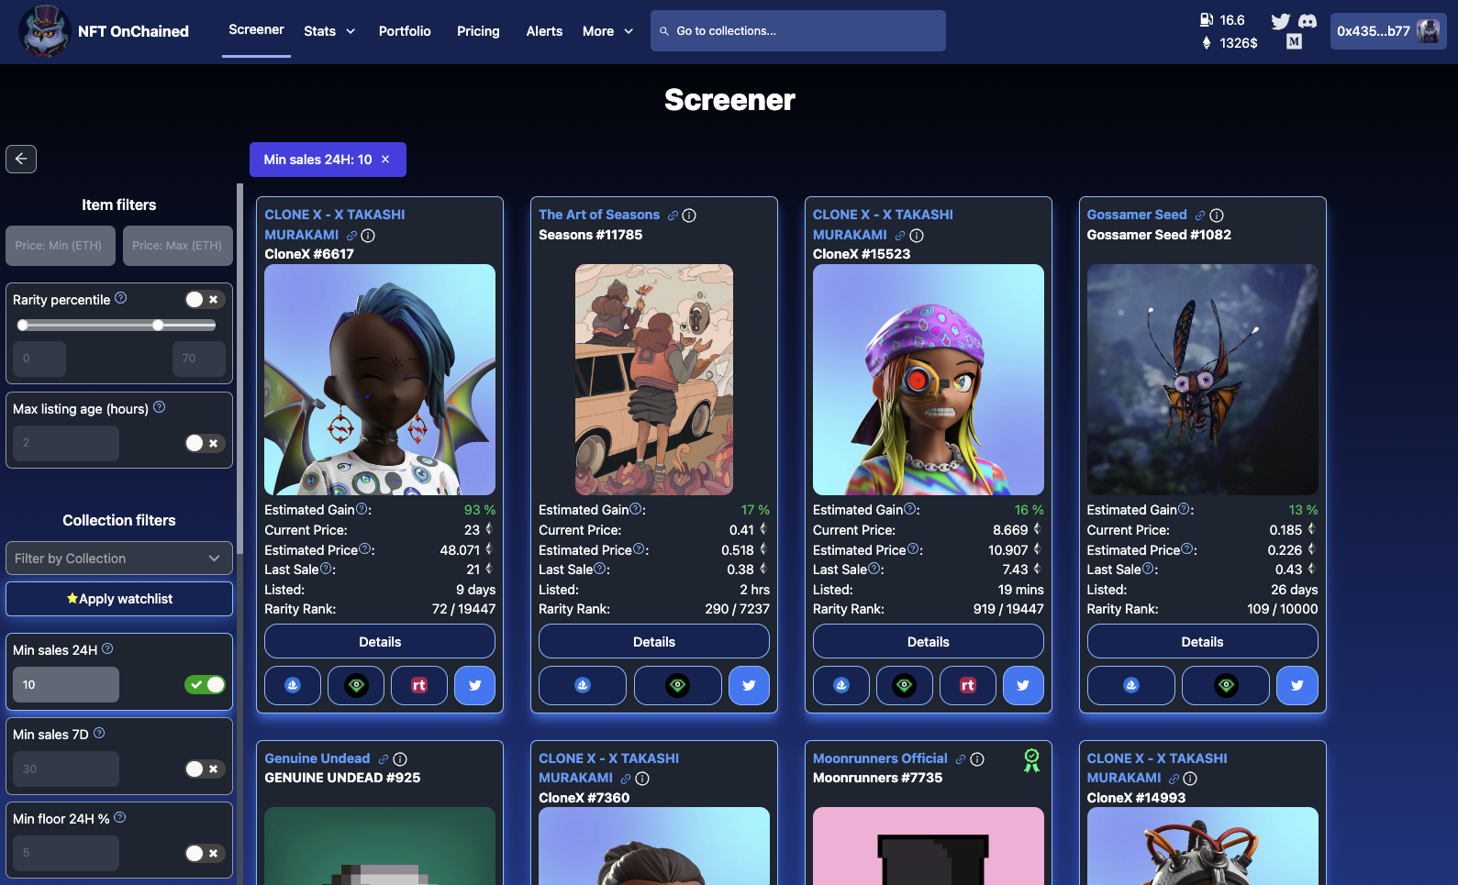Click help icon beside Rarity percentile
This screenshot has width=1458, height=885.
(x=120, y=298)
